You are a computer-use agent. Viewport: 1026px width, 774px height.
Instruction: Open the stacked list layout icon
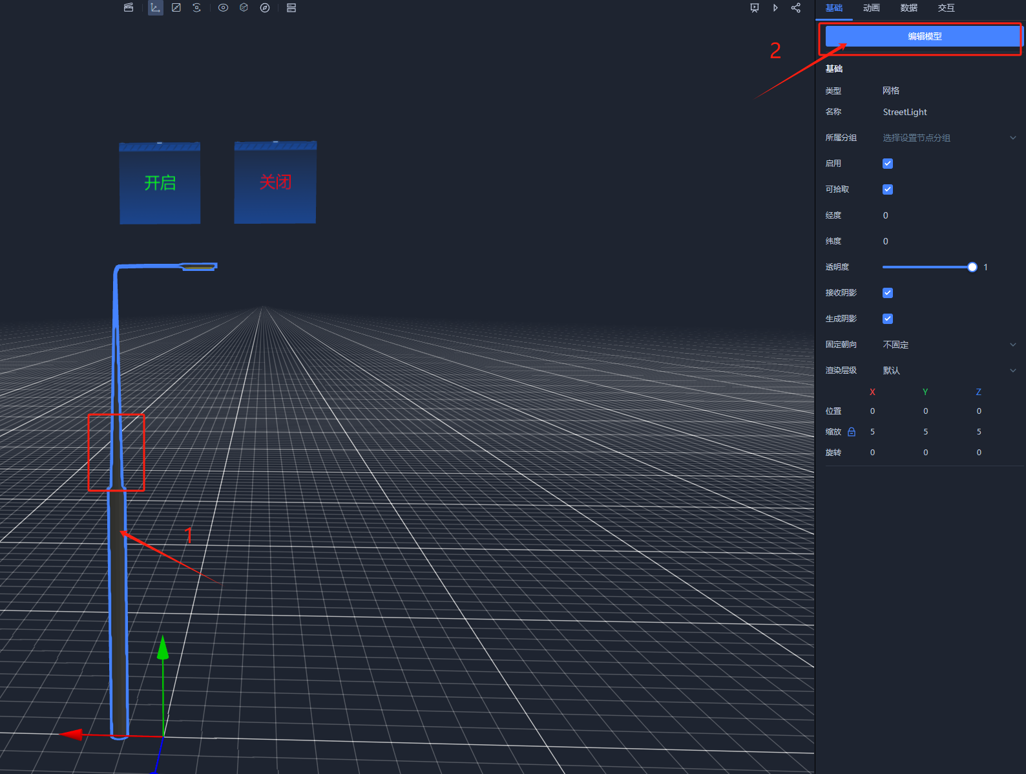click(x=291, y=8)
